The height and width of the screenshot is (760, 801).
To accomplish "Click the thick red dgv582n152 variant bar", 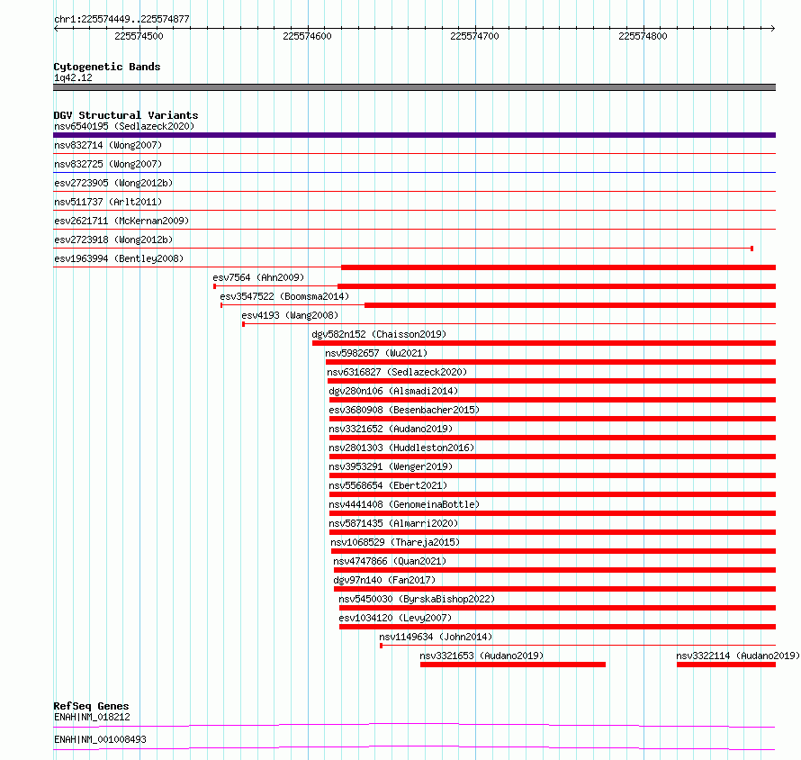I will pos(544,343).
